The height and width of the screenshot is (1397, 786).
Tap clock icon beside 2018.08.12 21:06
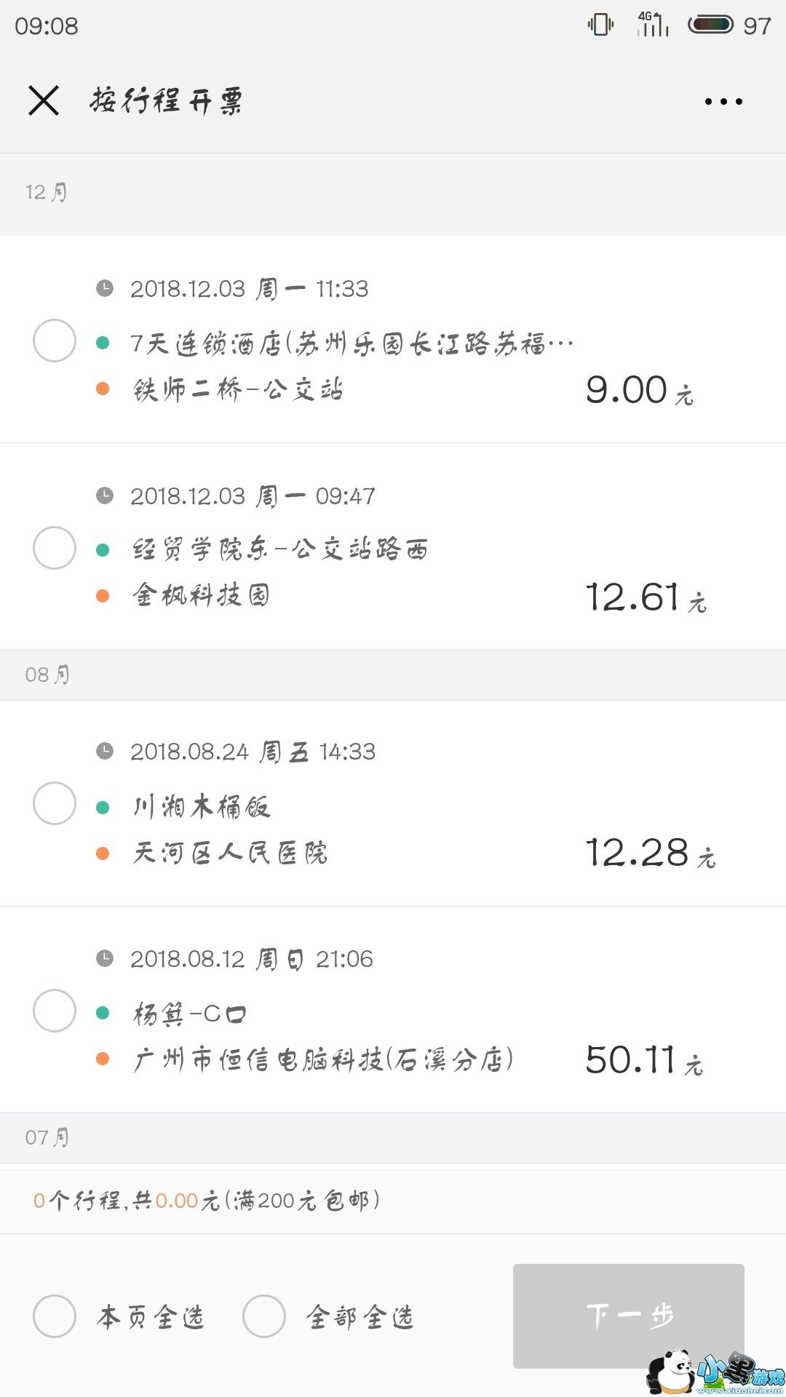click(x=105, y=958)
